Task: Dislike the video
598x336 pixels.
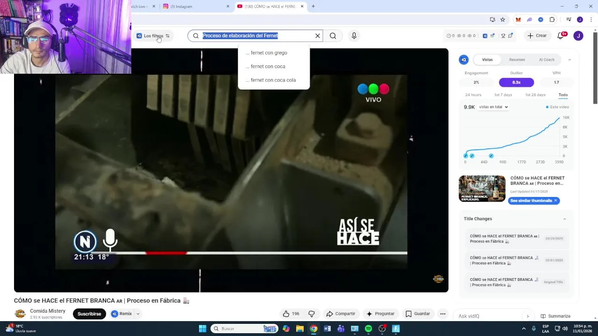Action: 312,314
